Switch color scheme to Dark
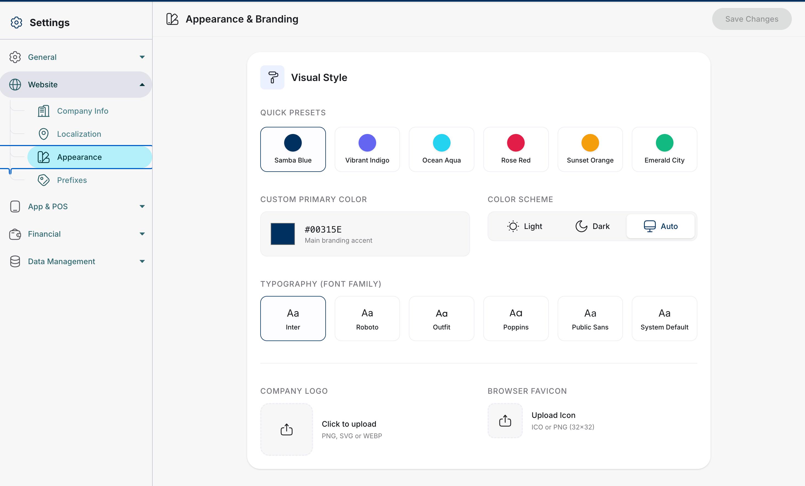The width and height of the screenshot is (805, 486). (x=593, y=226)
